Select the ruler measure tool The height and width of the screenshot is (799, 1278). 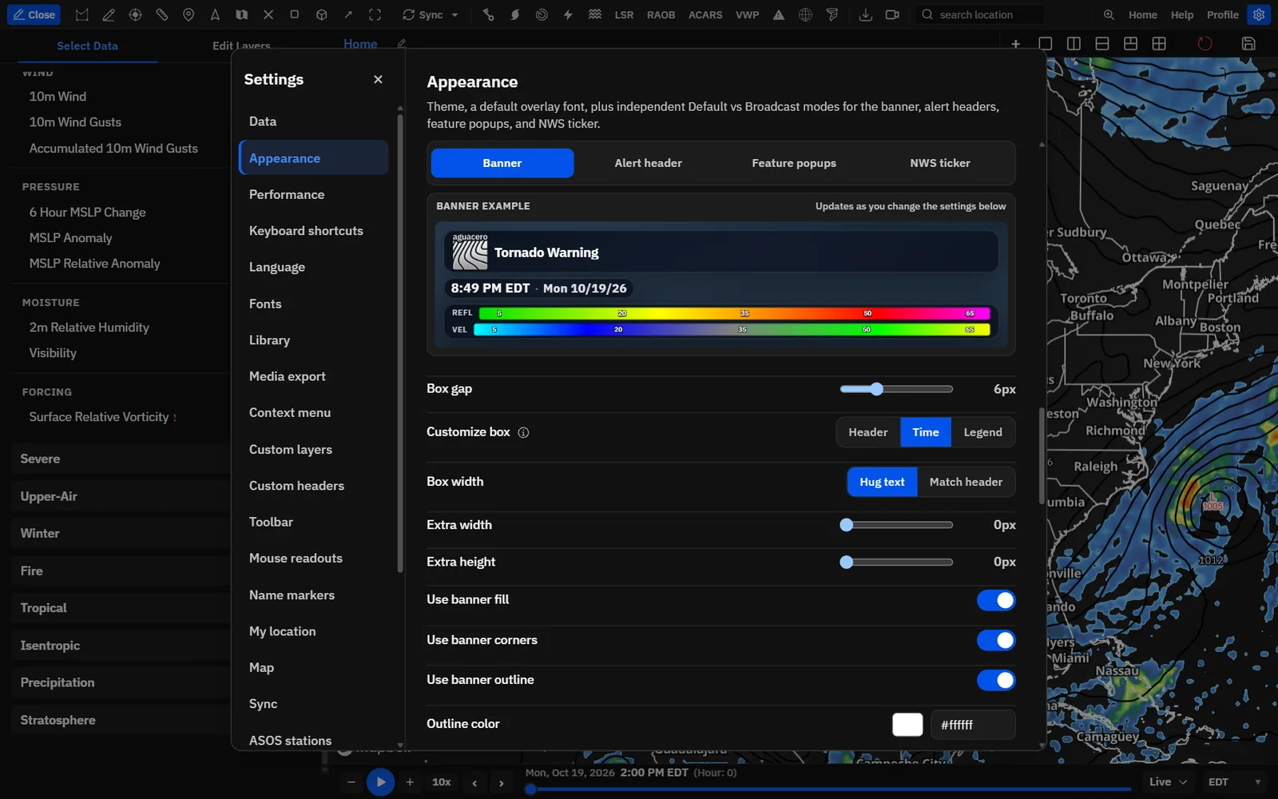point(161,14)
